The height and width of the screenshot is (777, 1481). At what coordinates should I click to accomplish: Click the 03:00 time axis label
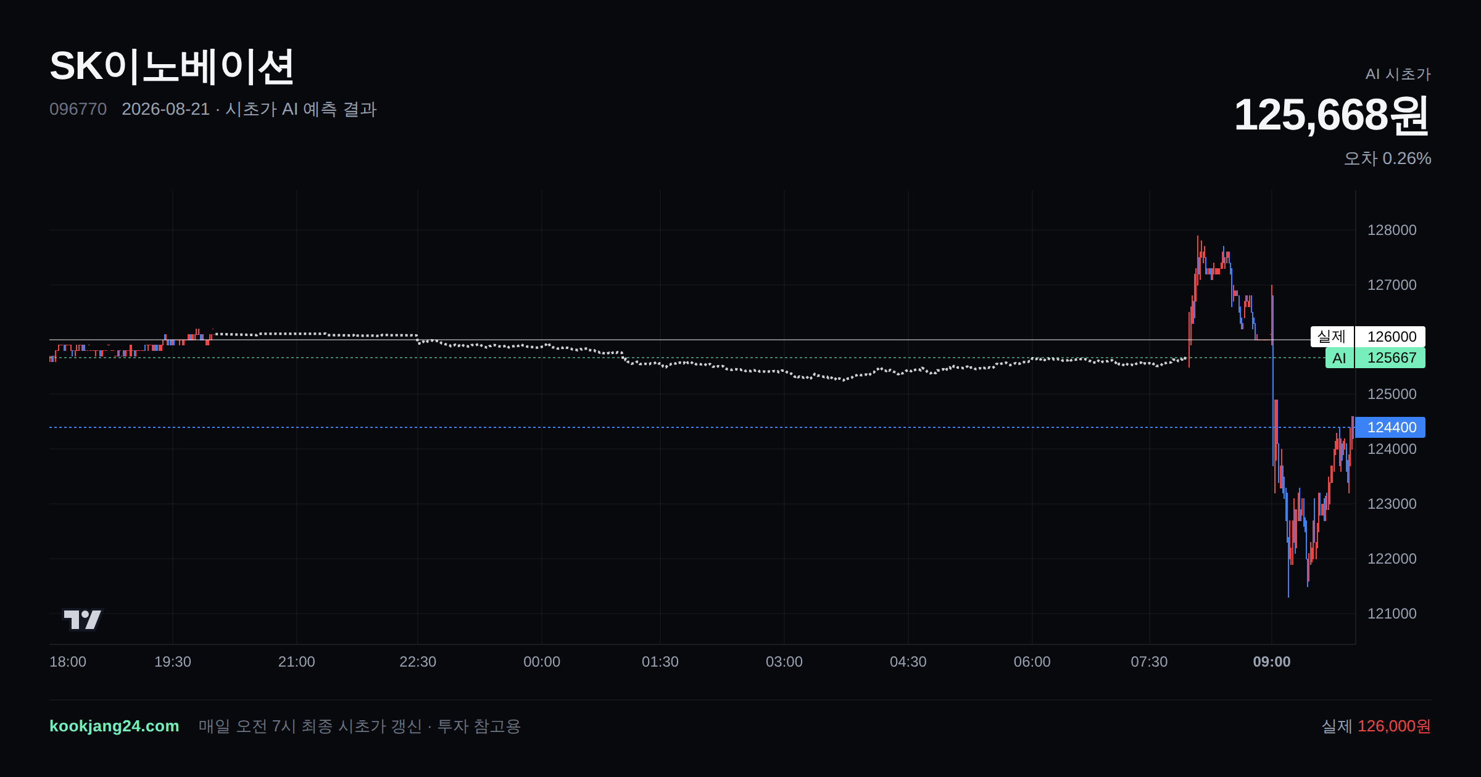[x=784, y=662]
